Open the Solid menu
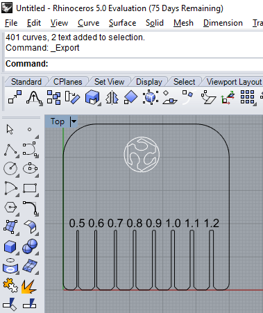Viewport: 263px width, 313px height. pyautogui.click(x=155, y=23)
